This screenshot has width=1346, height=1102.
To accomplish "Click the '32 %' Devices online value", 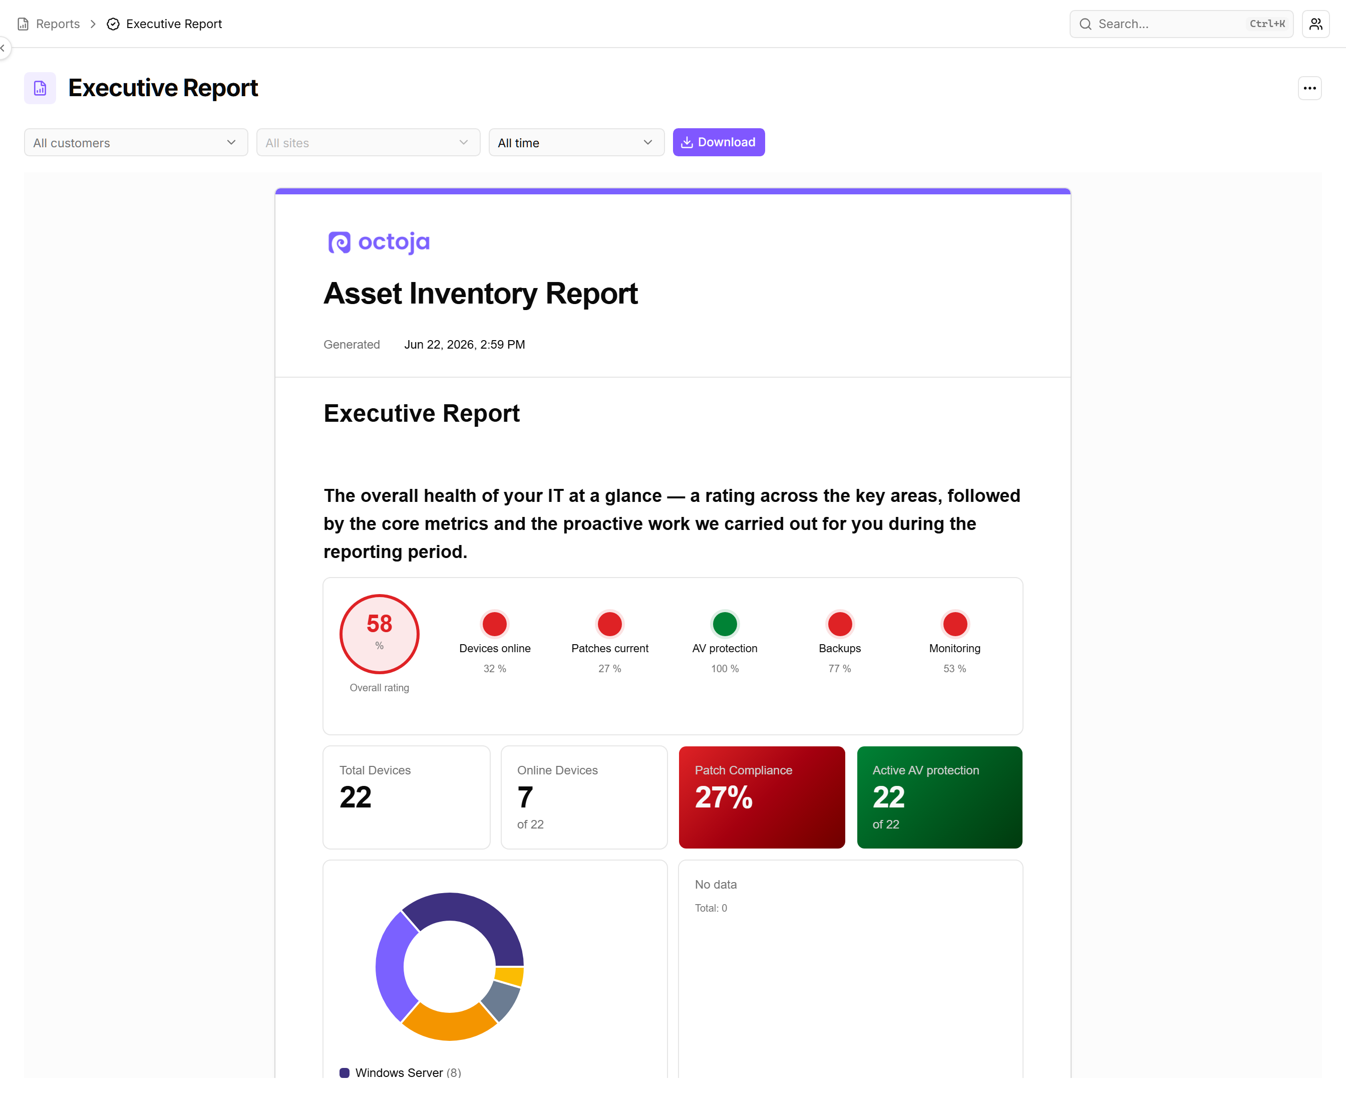I will coord(494,669).
